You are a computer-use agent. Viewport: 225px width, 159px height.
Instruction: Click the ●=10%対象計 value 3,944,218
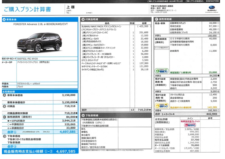click(69, 121)
